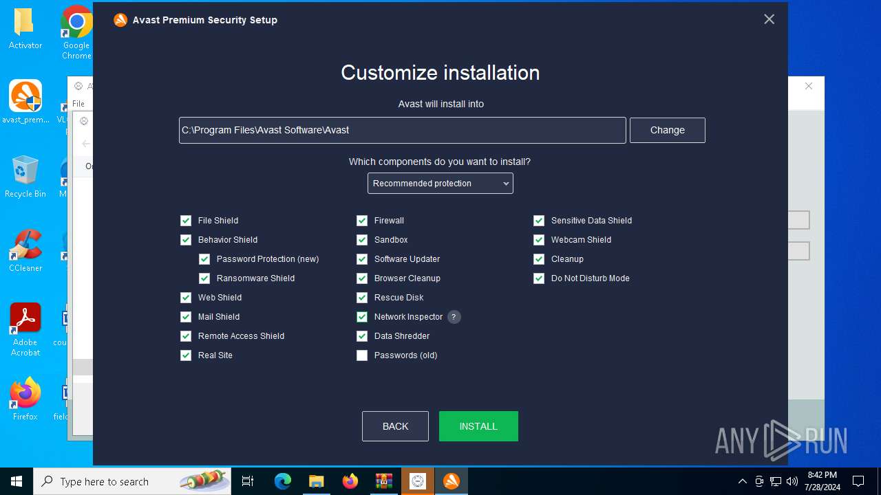Open the Recommended protection dropdown
This screenshot has height=495, width=881.
pos(440,184)
